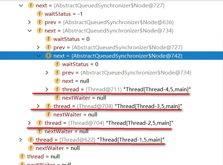Select the Node@734 waitStatus = 0 row
This screenshot has height=165, width=223.
tap(112, 39)
